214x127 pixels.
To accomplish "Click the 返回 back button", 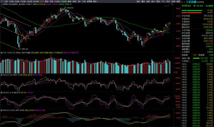I will point(178,1).
